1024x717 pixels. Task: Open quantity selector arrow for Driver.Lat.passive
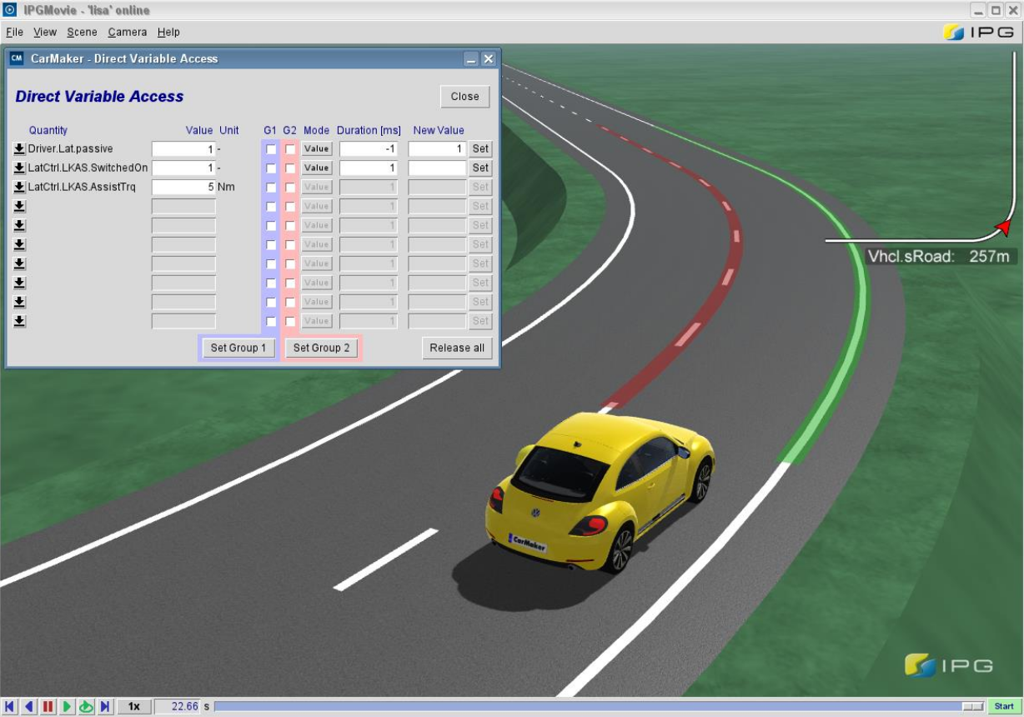click(x=19, y=149)
